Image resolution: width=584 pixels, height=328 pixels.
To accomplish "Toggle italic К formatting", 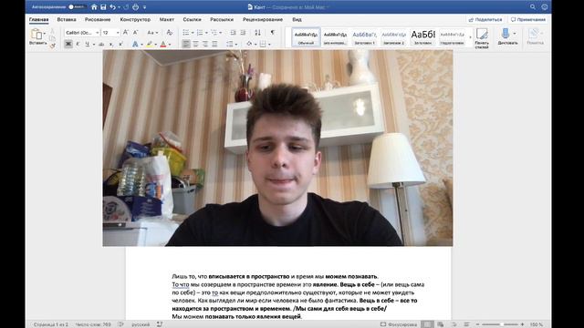I will coord(78,44).
